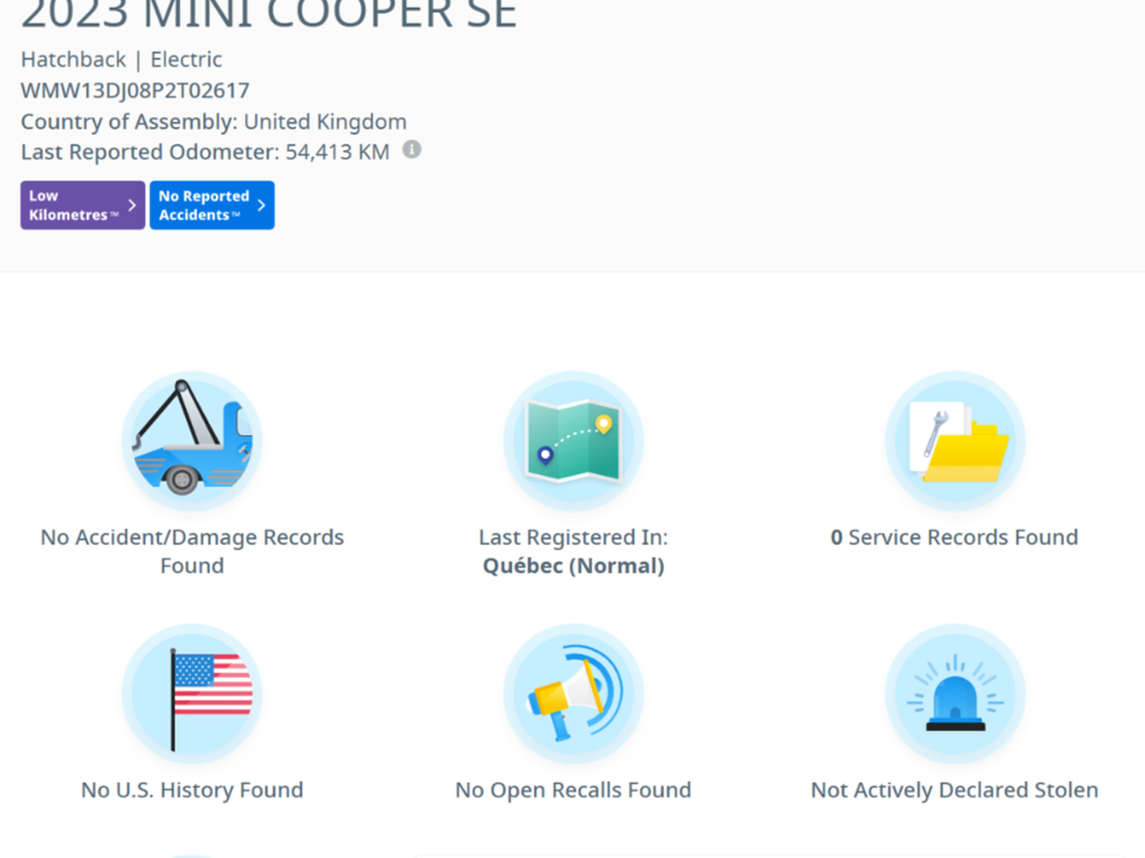1145x858 pixels.
Task: Expand the arrow on No Reported Accidents badge
Action: pos(261,206)
